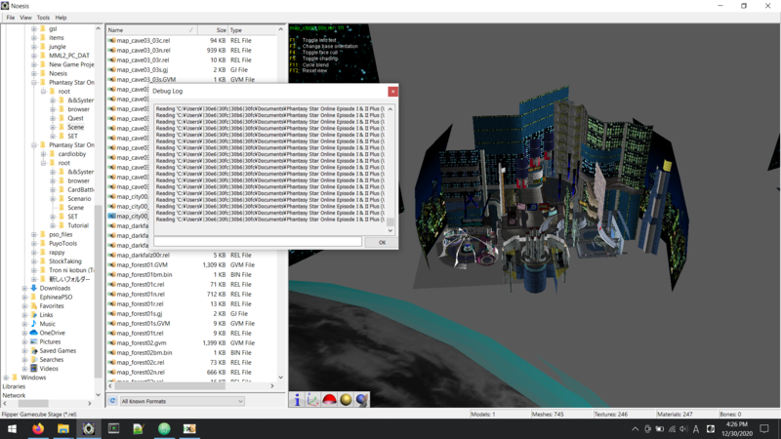Sort files by the Name column header

(151, 30)
